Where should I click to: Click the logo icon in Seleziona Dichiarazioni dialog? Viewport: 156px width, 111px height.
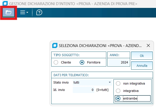[54, 46]
